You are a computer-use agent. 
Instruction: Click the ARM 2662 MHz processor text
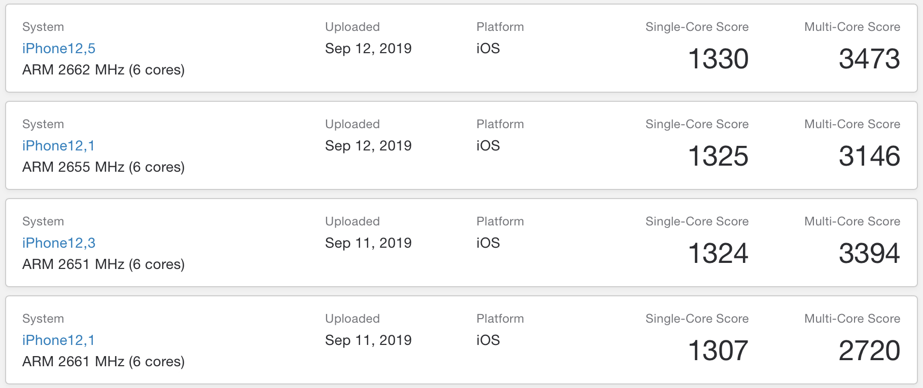click(103, 70)
